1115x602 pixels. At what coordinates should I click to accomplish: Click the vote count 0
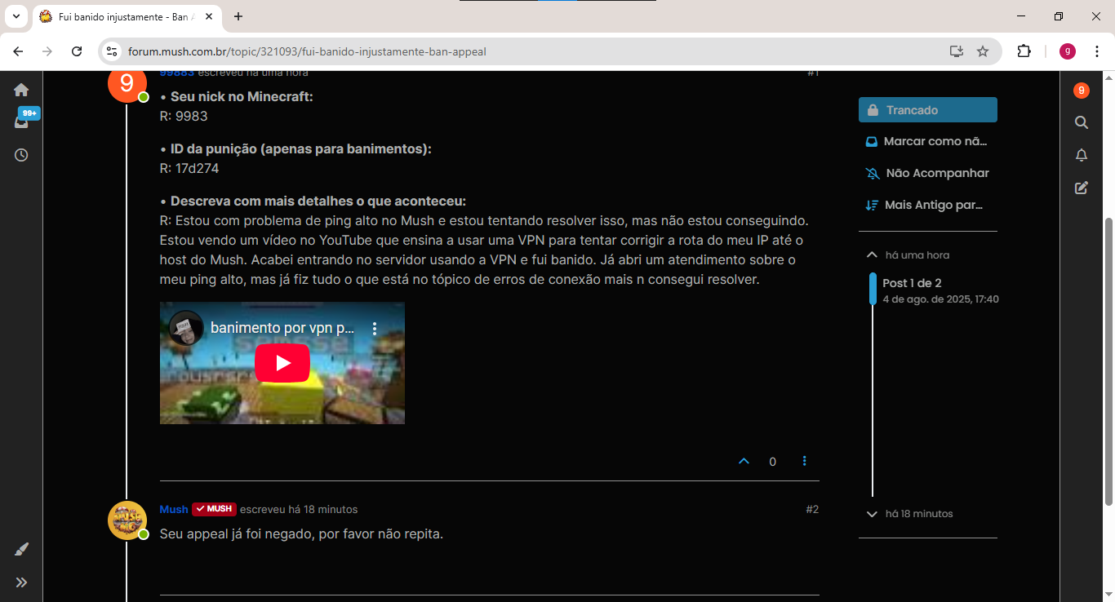click(773, 462)
